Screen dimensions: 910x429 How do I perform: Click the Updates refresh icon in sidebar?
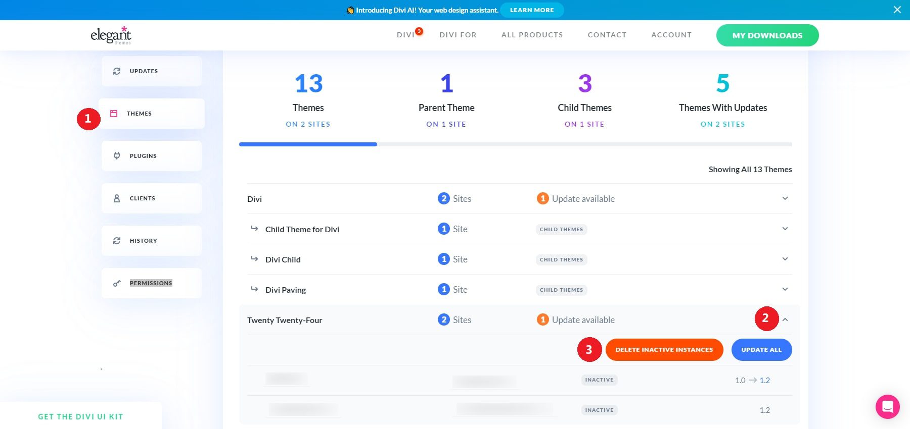(x=117, y=71)
